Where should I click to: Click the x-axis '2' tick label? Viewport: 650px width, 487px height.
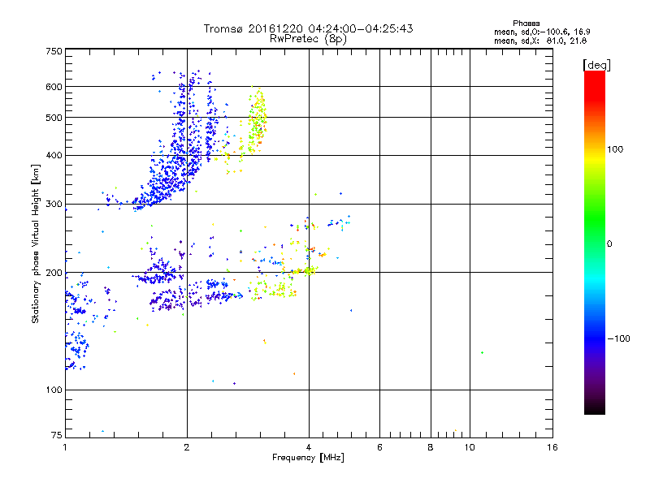tap(187, 447)
